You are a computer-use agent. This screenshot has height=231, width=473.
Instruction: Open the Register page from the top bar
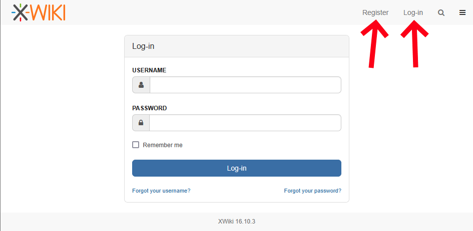(375, 12)
